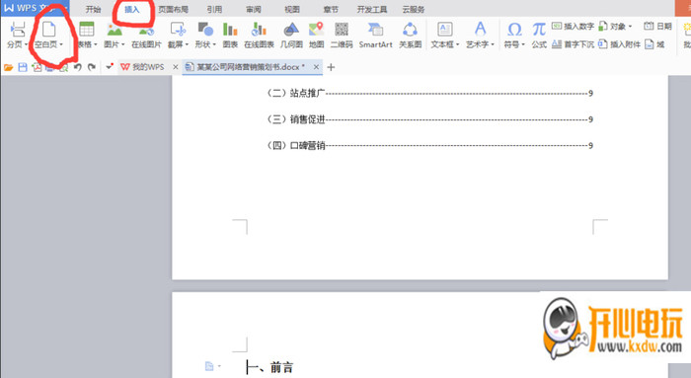Click Insert Number (插入数字)
This screenshot has height=378, width=691.
(x=574, y=27)
